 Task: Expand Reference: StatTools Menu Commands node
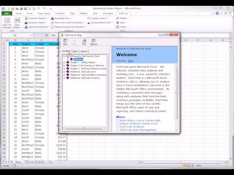64,75
